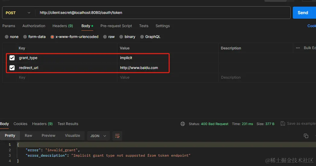This screenshot has width=316, height=166.
Task: Click the 400 Bad Request status
Action: pos(214,124)
